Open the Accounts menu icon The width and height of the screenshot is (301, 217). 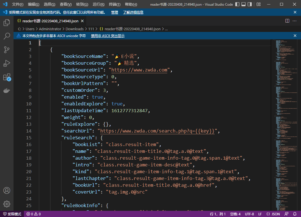click(7, 190)
